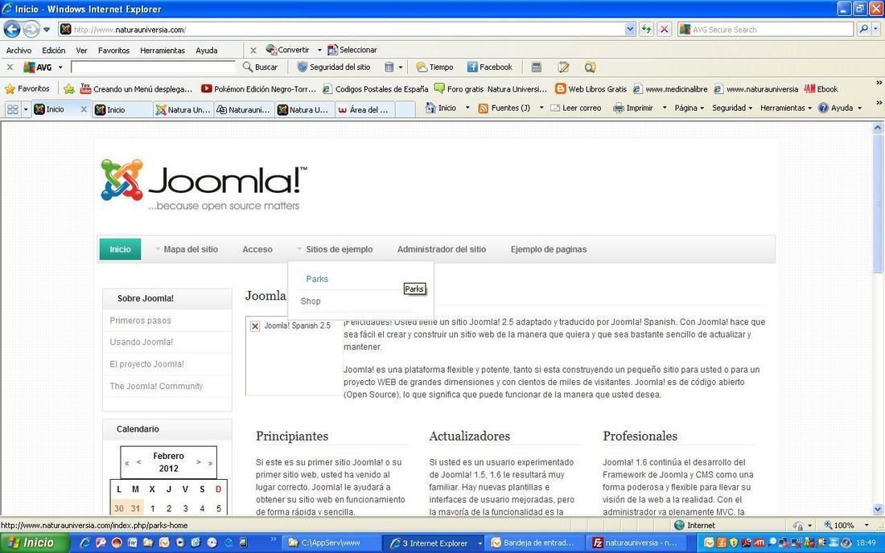Click the search magnifier beside AVG Secure Search
The width and height of the screenshot is (885, 553).
[x=863, y=29]
